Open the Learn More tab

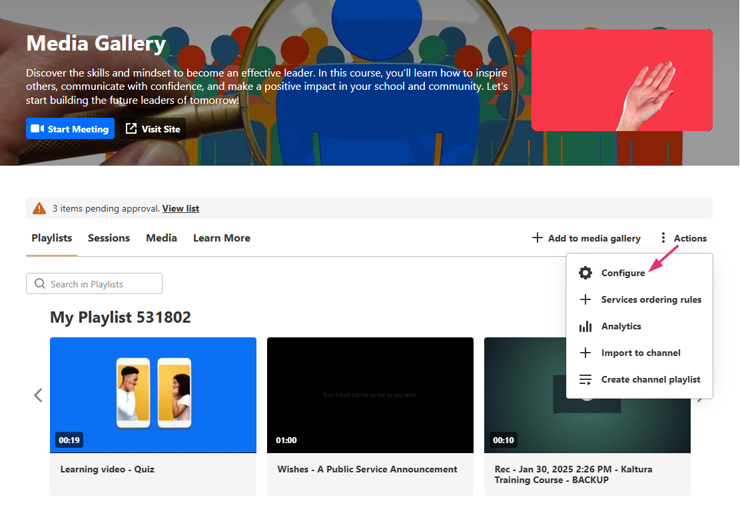point(222,238)
